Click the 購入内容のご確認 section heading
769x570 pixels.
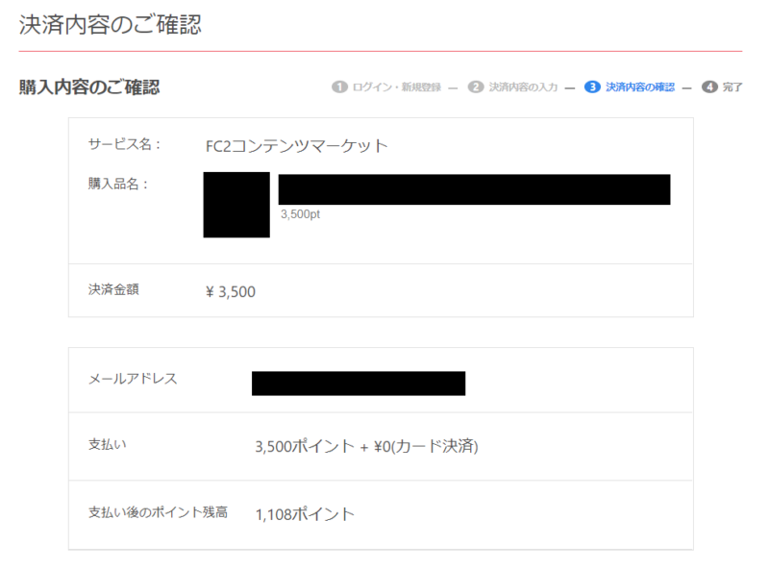point(89,87)
